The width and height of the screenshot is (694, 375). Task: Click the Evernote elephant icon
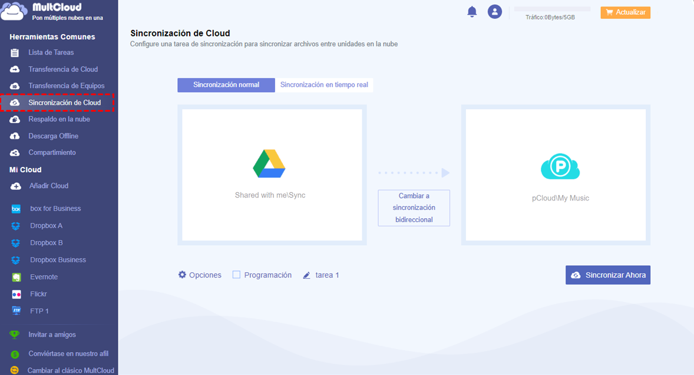(16, 277)
